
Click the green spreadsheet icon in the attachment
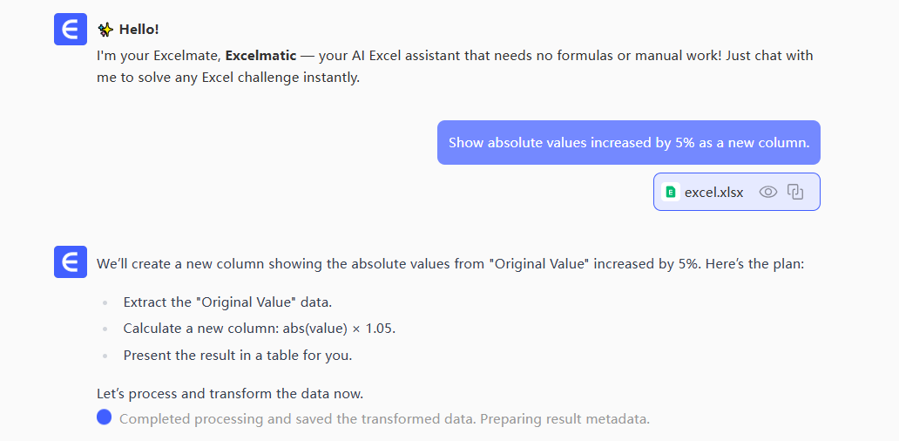(671, 192)
